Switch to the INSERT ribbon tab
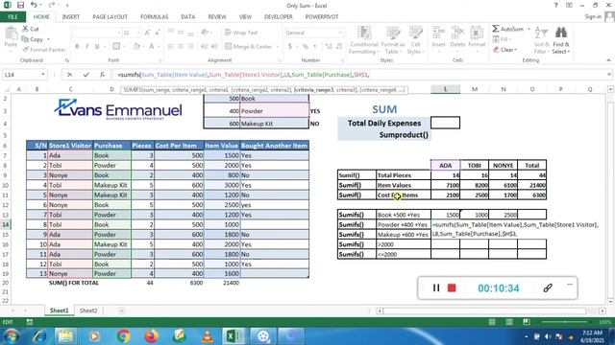Screen dimensions: 615x345 tap(70, 17)
